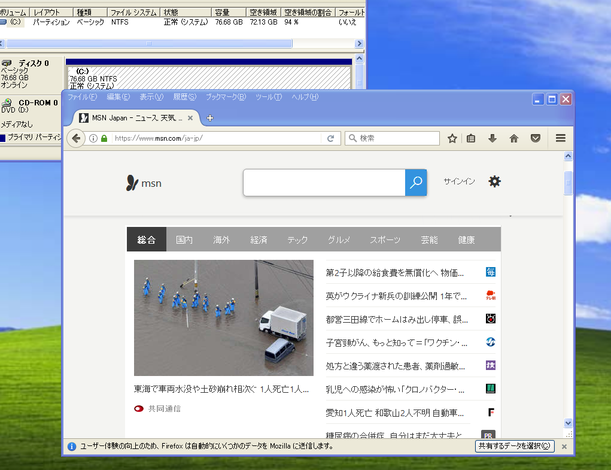
Task: Select the 総合 news tab
Action: (147, 239)
